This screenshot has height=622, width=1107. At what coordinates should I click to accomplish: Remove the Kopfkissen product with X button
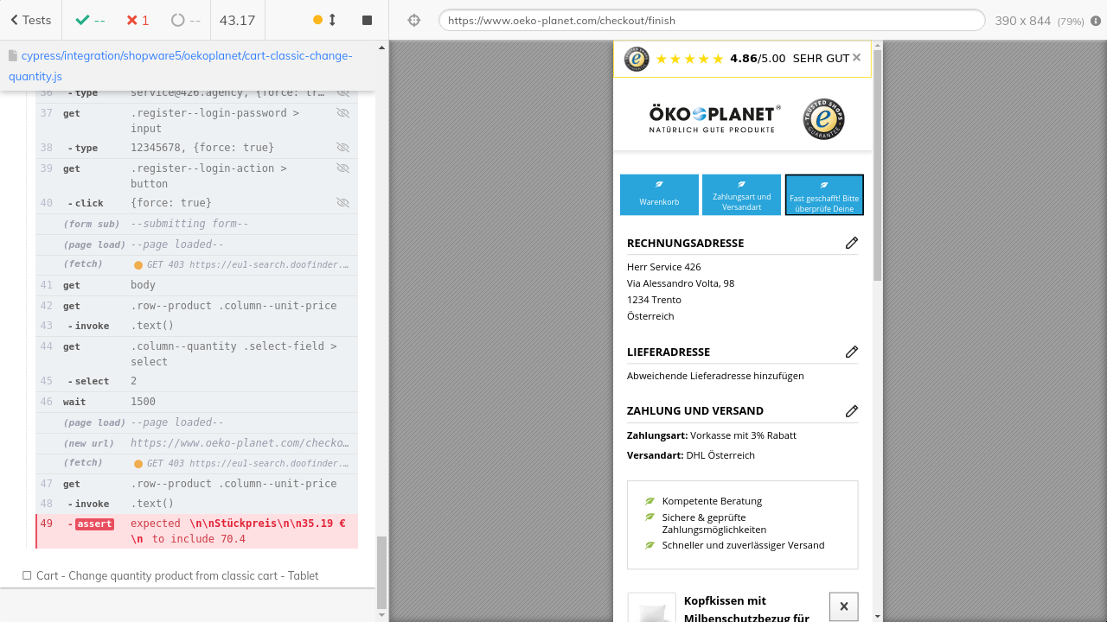(843, 606)
